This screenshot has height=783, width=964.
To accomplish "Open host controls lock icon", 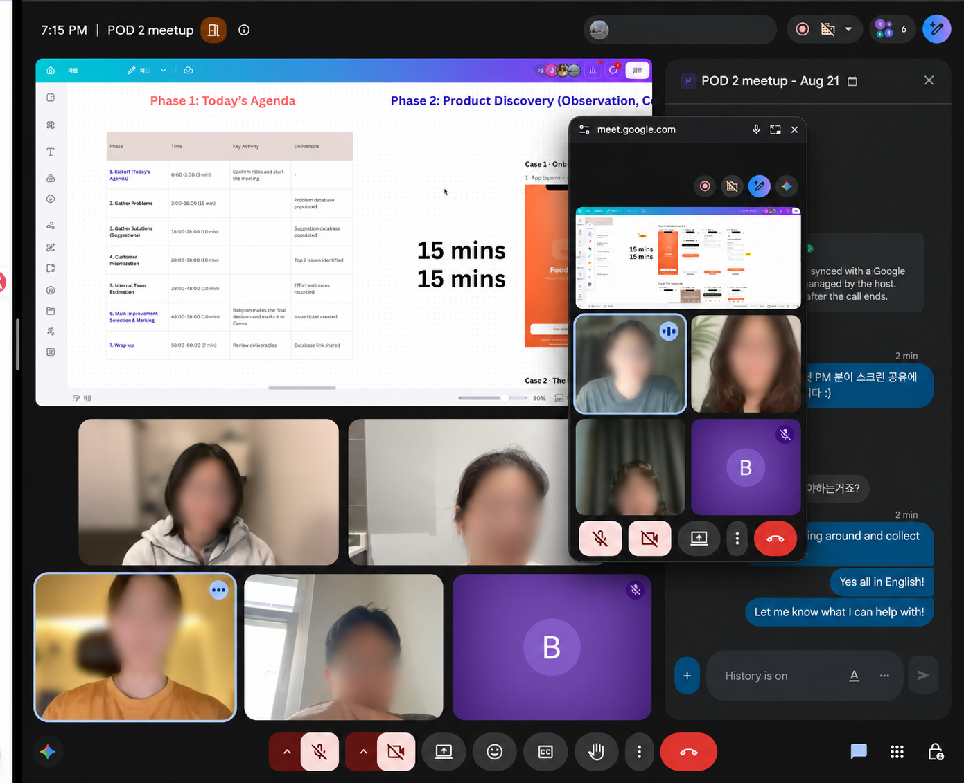I will click(x=936, y=752).
